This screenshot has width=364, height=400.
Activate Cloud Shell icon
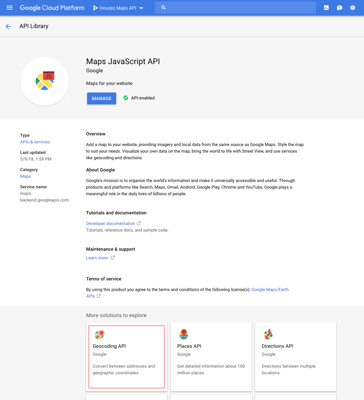pos(326,8)
